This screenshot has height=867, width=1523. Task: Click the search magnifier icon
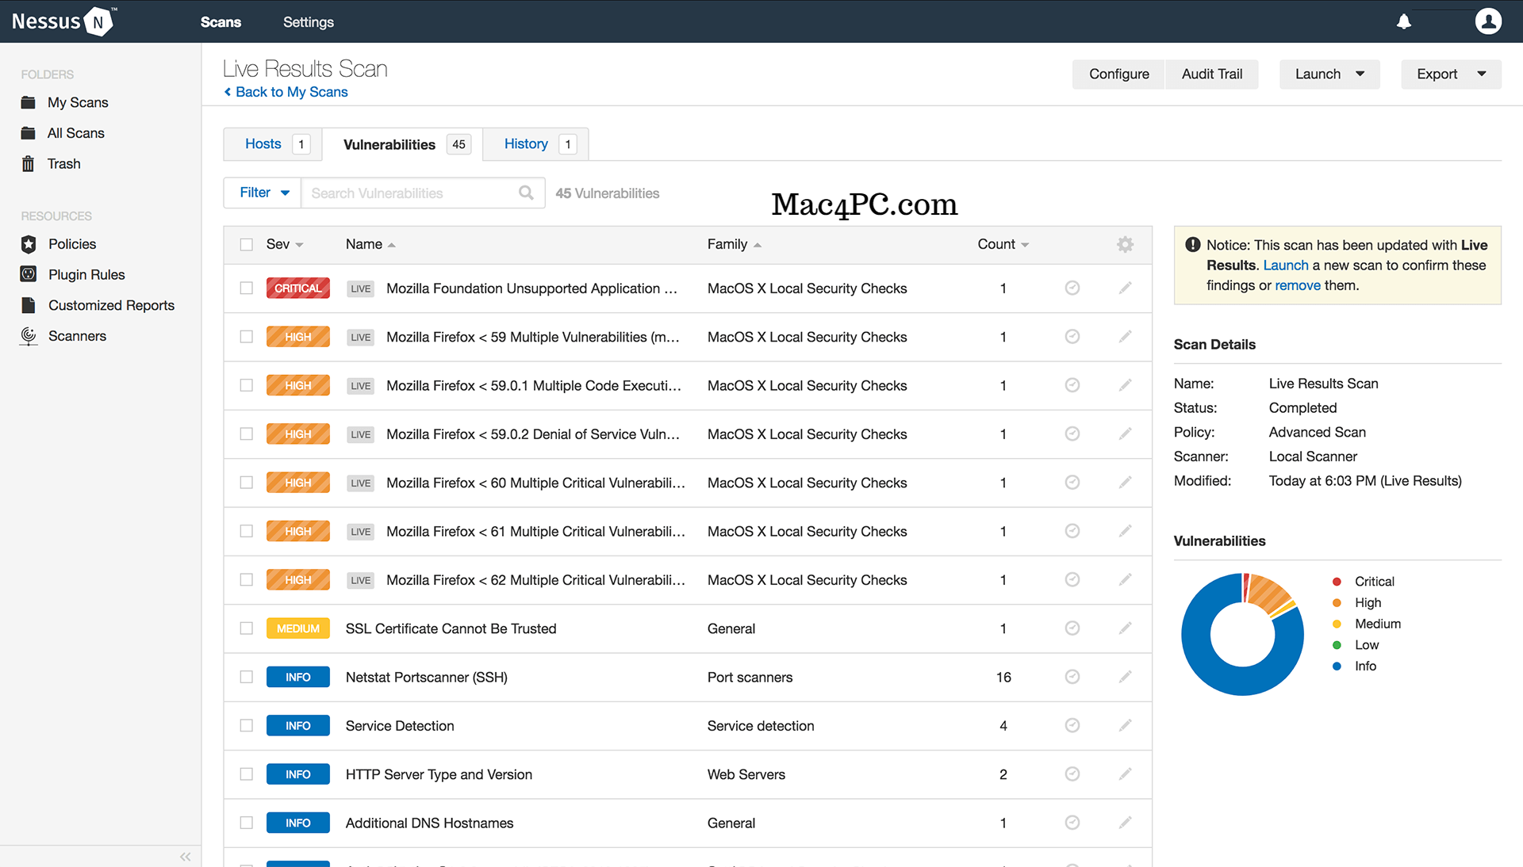[526, 193]
